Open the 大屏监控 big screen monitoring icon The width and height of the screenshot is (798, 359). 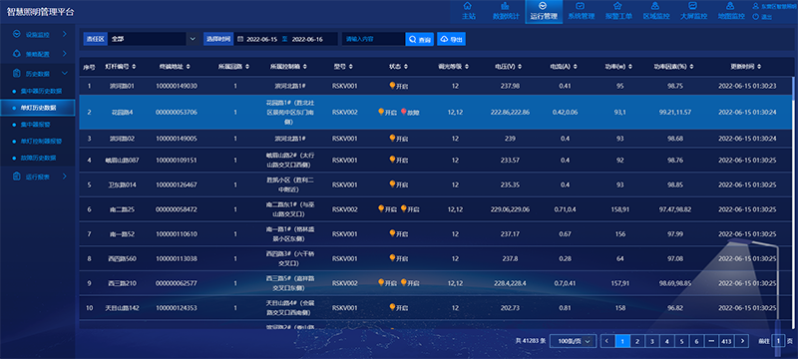pos(692,6)
